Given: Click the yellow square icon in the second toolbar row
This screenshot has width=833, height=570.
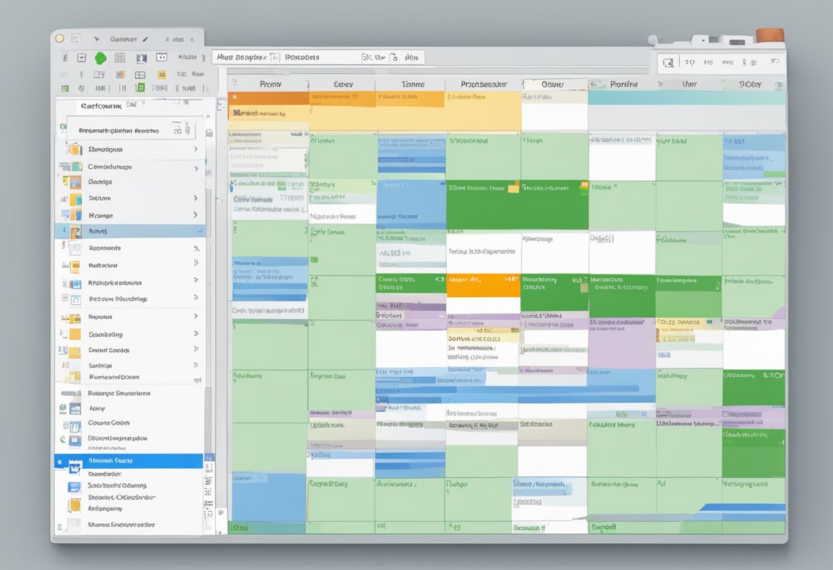Looking at the screenshot, I should pyautogui.click(x=162, y=75).
